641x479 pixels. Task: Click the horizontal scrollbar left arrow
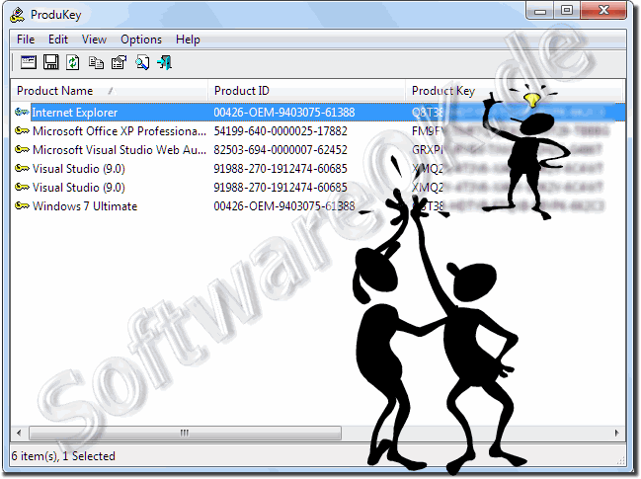pos(19,433)
